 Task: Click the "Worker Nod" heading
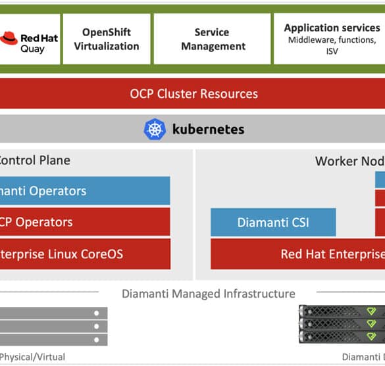click(350, 161)
